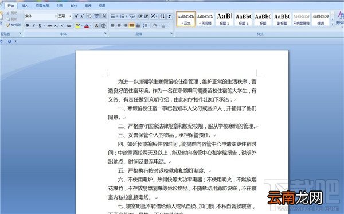Click the paragraph shading paint bucket icon

pos(154,25)
